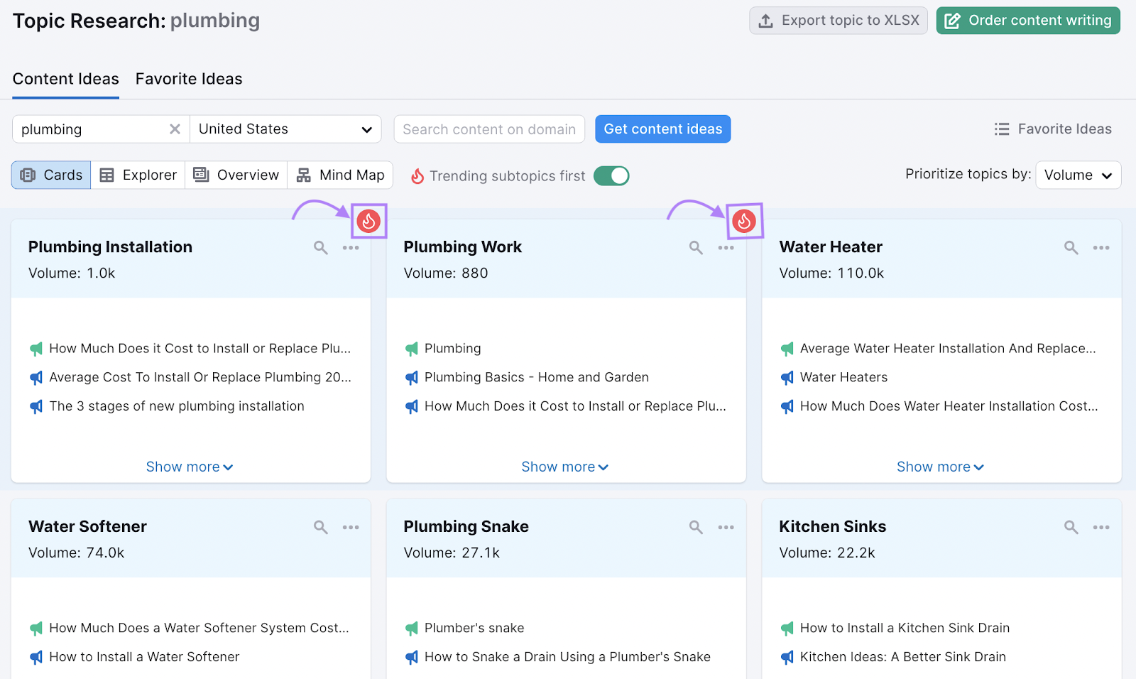The height and width of the screenshot is (679, 1136).
Task: Open the United States location dropdown
Action: coord(285,129)
